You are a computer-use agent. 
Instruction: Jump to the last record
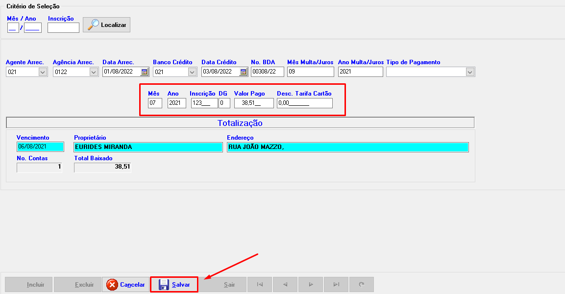tap(336, 285)
